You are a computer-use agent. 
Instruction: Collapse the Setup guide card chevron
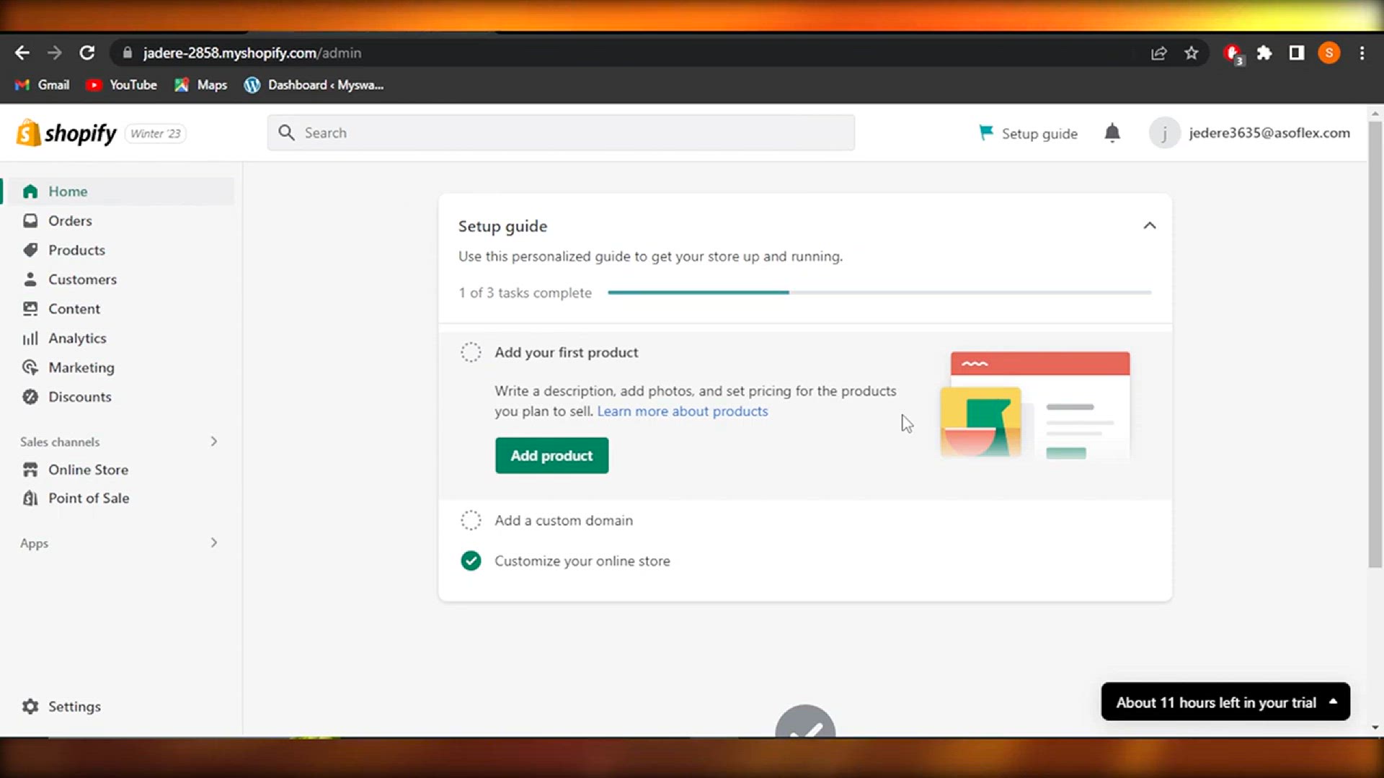pyautogui.click(x=1150, y=225)
